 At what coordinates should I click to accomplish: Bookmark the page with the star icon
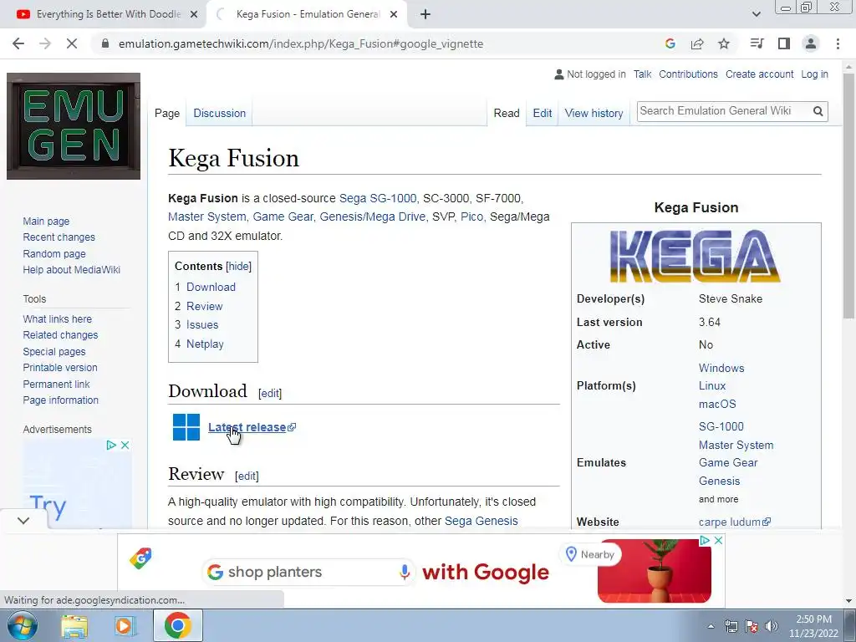click(x=724, y=43)
